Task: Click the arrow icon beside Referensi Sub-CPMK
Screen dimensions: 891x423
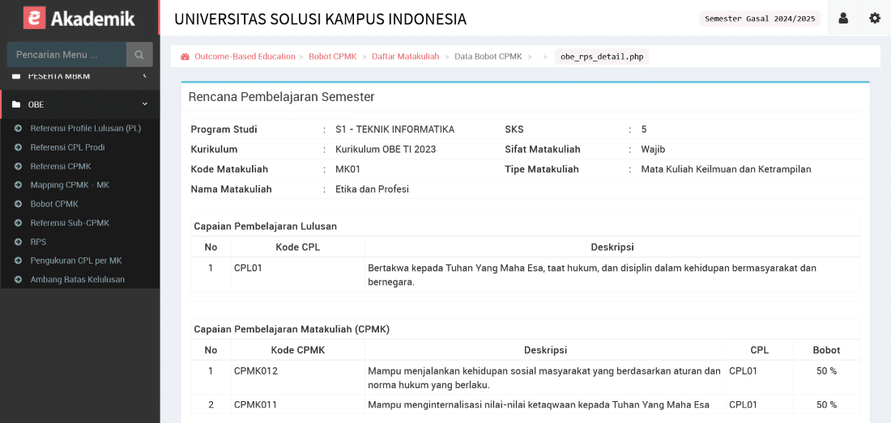Action: click(18, 223)
